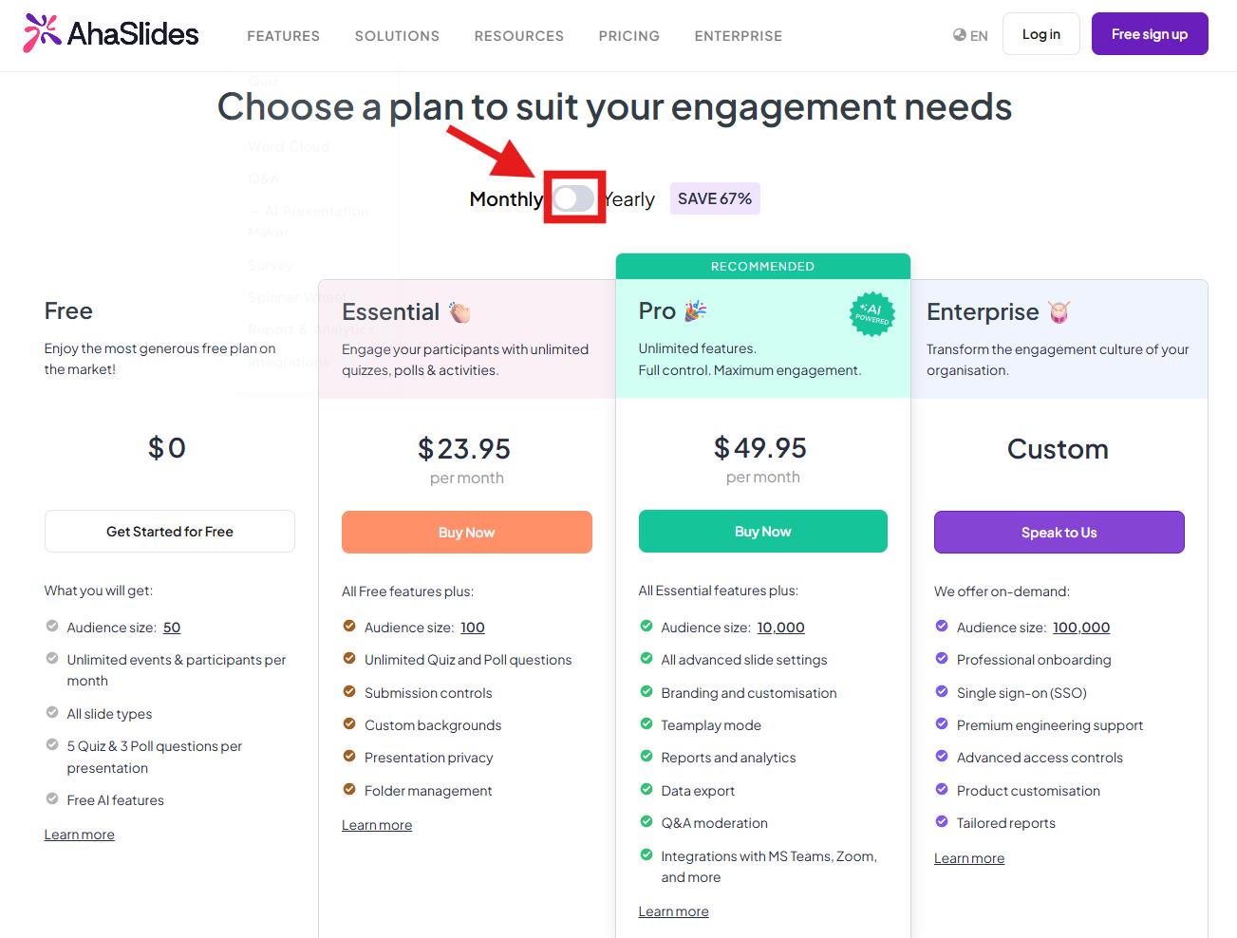Click the emoji beside the Enterprise heading
The height and width of the screenshot is (938, 1237).
(x=1059, y=312)
